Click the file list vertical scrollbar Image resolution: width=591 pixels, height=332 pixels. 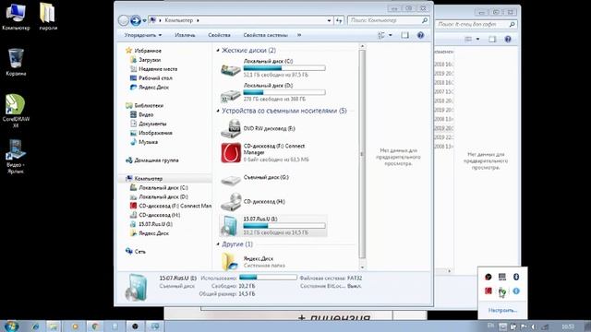pos(362,154)
